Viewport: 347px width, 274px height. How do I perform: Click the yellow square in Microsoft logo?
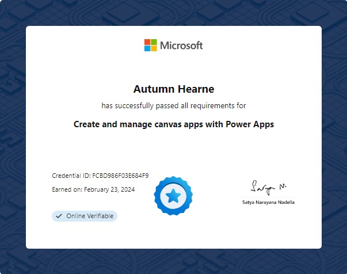coord(154,48)
